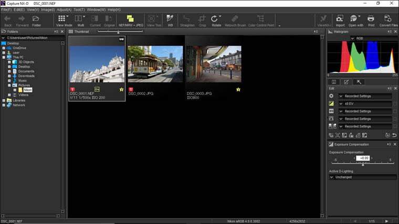Click the Print toolbar icon

tap(371, 18)
